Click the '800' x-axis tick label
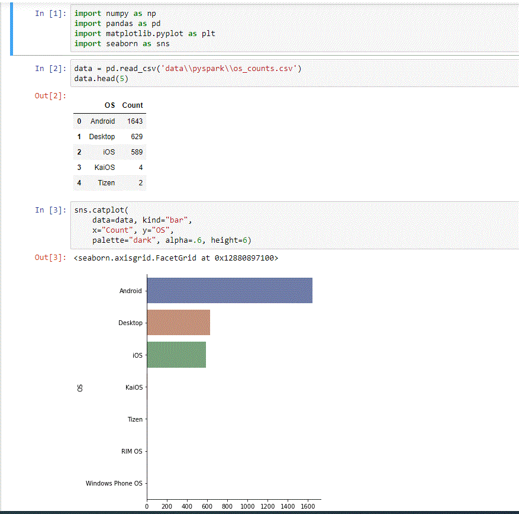This screenshot has width=519, height=514. (x=227, y=506)
